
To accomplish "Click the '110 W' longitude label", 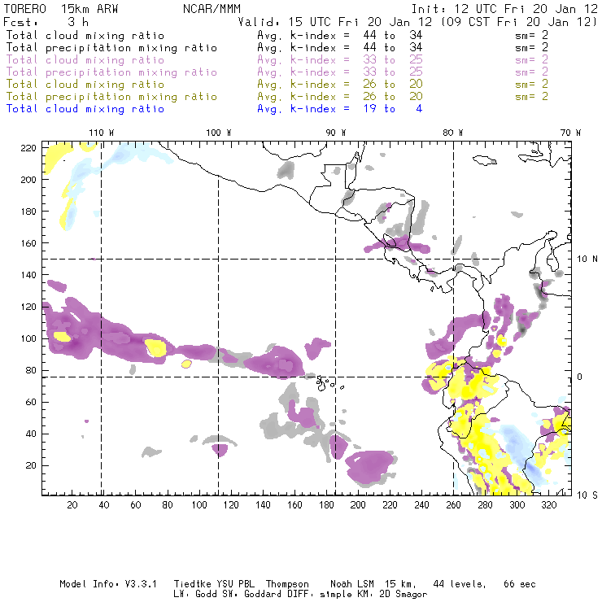I will tap(102, 133).
